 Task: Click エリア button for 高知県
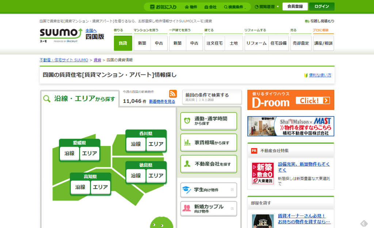[100, 187]
